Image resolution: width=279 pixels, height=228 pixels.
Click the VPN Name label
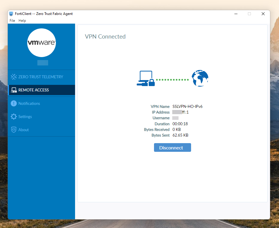click(x=160, y=106)
